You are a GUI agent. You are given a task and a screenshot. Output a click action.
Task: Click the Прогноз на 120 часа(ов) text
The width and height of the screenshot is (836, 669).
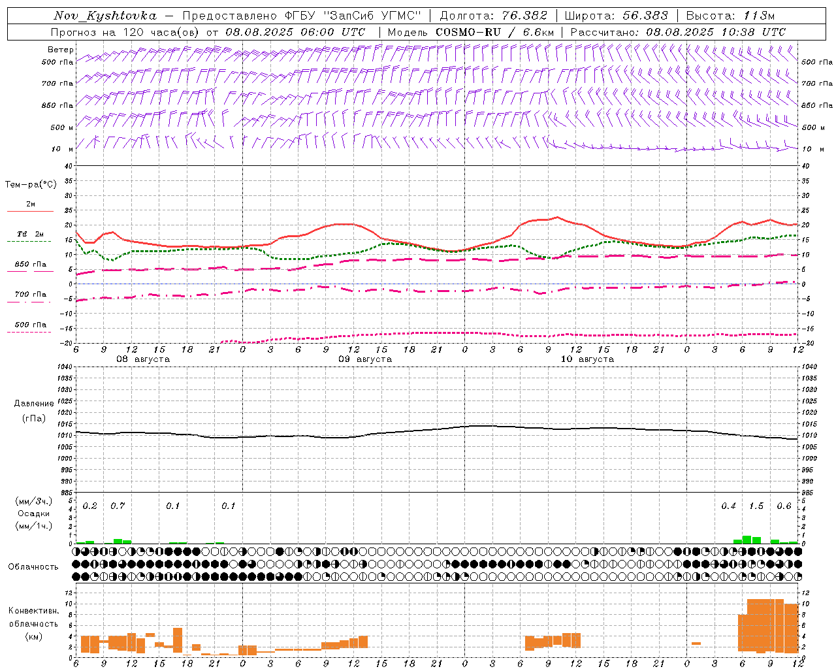click(125, 32)
